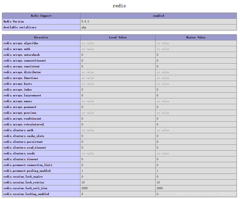Select the redis.session.lock_wait_time directive
This screenshot has height=199, width=240.
[x=25, y=188]
